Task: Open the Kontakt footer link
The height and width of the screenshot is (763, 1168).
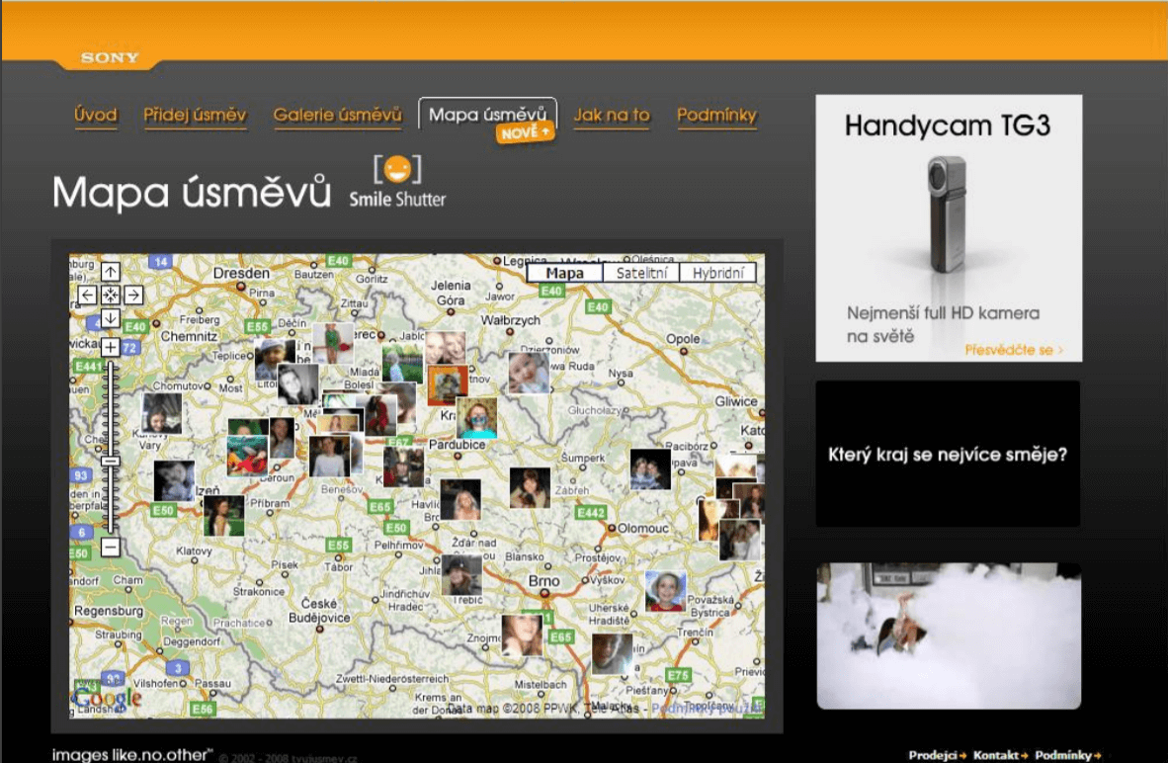Action: coord(1000,755)
